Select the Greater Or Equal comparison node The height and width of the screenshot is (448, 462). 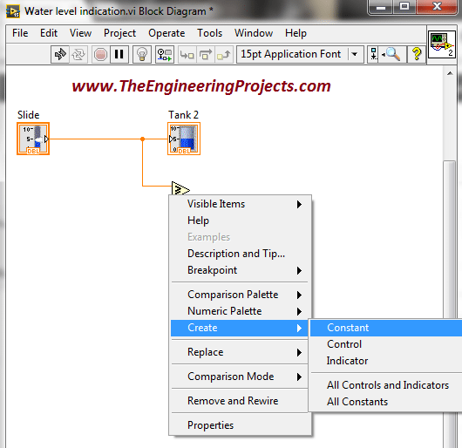click(x=180, y=189)
